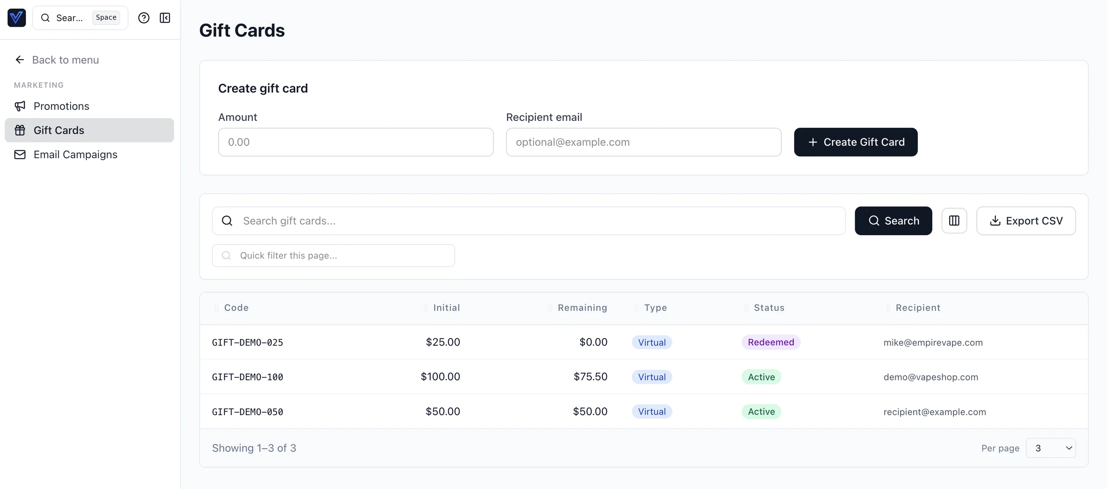Toggle column visibility icon button
1107x489 pixels.
coord(954,221)
